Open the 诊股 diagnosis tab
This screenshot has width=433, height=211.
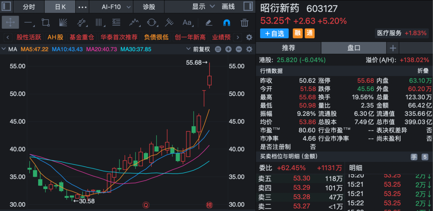[149, 7]
